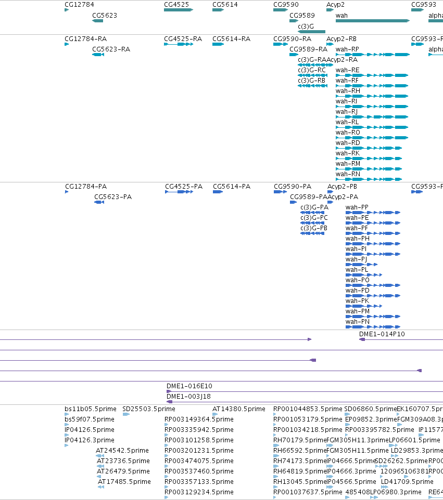Select the CG12784 gene label
443x500 pixels.
[x=79, y=5]
